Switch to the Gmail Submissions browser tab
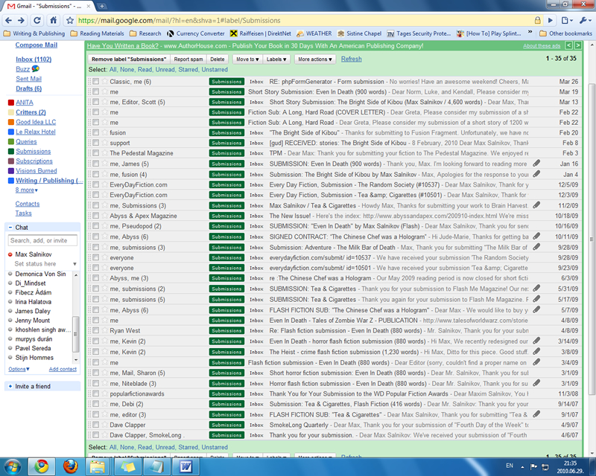 click(45, 5)
